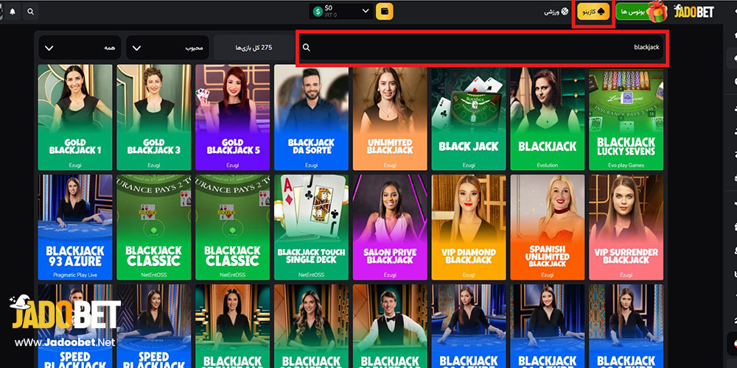Open the Evolution Blackjack game
Image resolution: width=737 pixels, height=368 pixels.
click(x=548, y=117)
